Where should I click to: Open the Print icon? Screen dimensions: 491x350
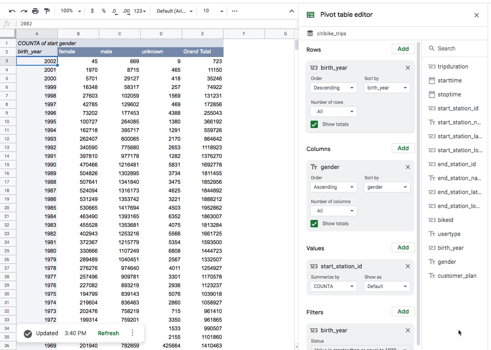click(x=36, y=11)
